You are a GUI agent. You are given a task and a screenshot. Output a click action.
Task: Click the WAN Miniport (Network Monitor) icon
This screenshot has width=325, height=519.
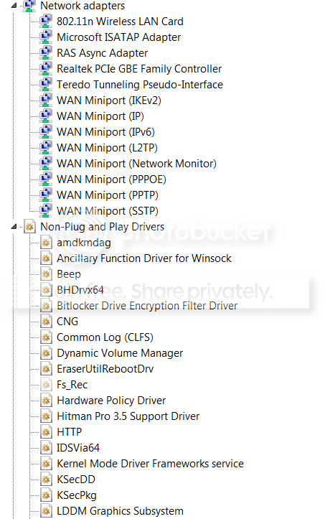[46, 164]
